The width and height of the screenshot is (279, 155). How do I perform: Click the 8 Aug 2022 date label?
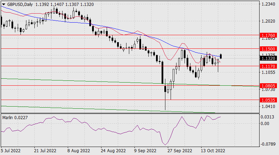pos(79,151)
